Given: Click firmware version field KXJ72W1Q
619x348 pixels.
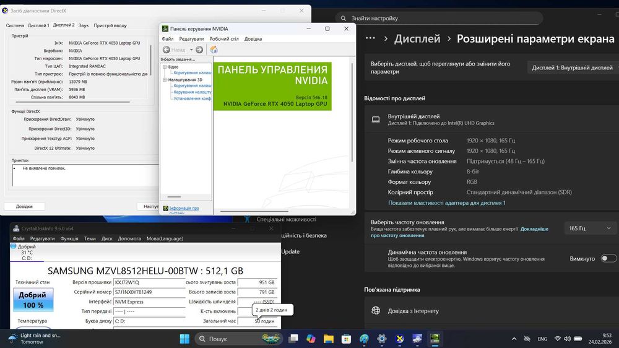Looking at the screenshot, I should [149, 282].
